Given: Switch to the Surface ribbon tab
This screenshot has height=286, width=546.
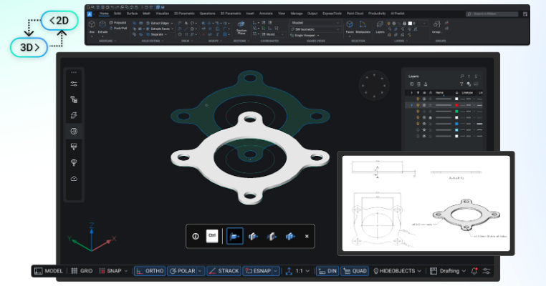Looking at the screenshot, I should coord(132,14).
